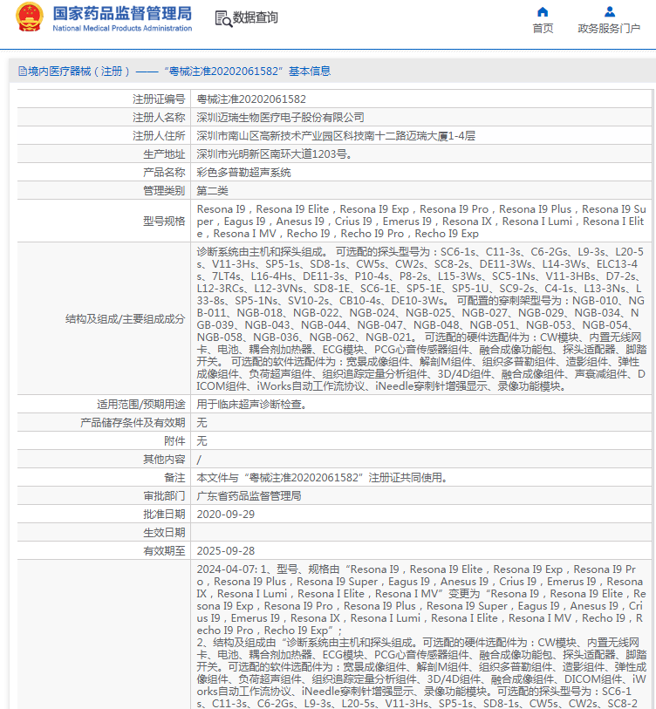Screen dimensions: 656x709
Task: Select the 审批部门 label cell
Action: click(x=104, y=496)
